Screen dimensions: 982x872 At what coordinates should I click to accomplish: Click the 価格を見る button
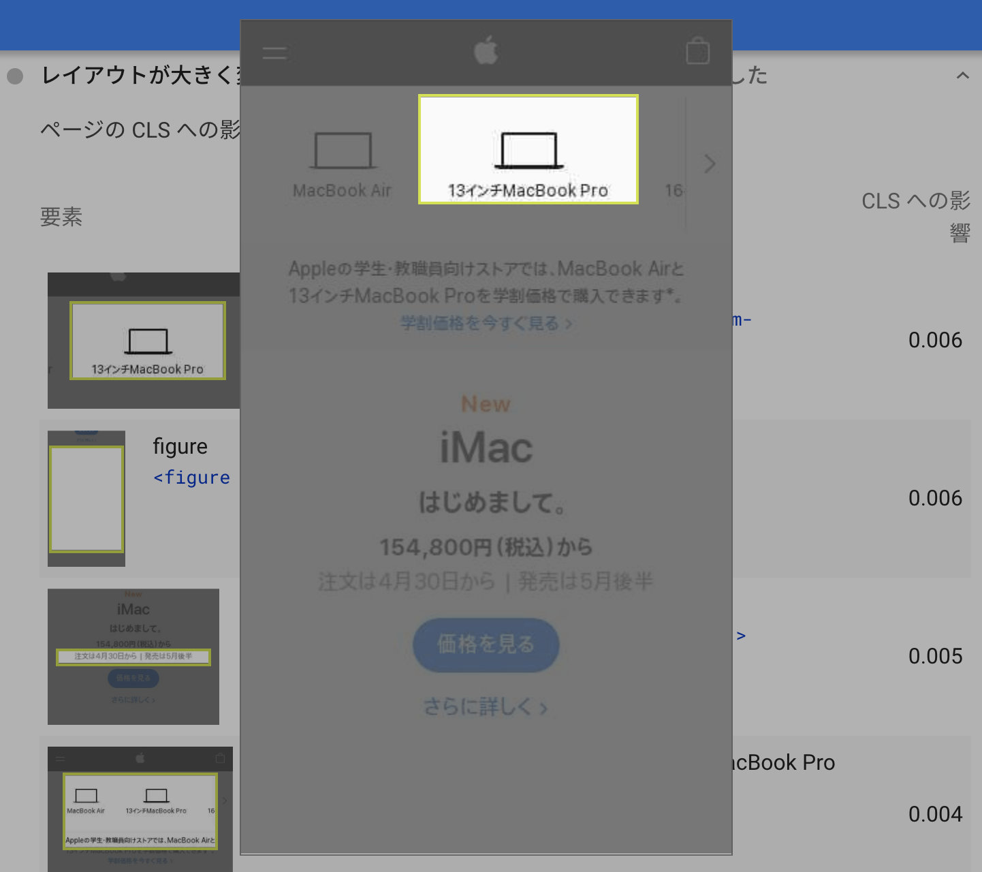pos(486,644)
